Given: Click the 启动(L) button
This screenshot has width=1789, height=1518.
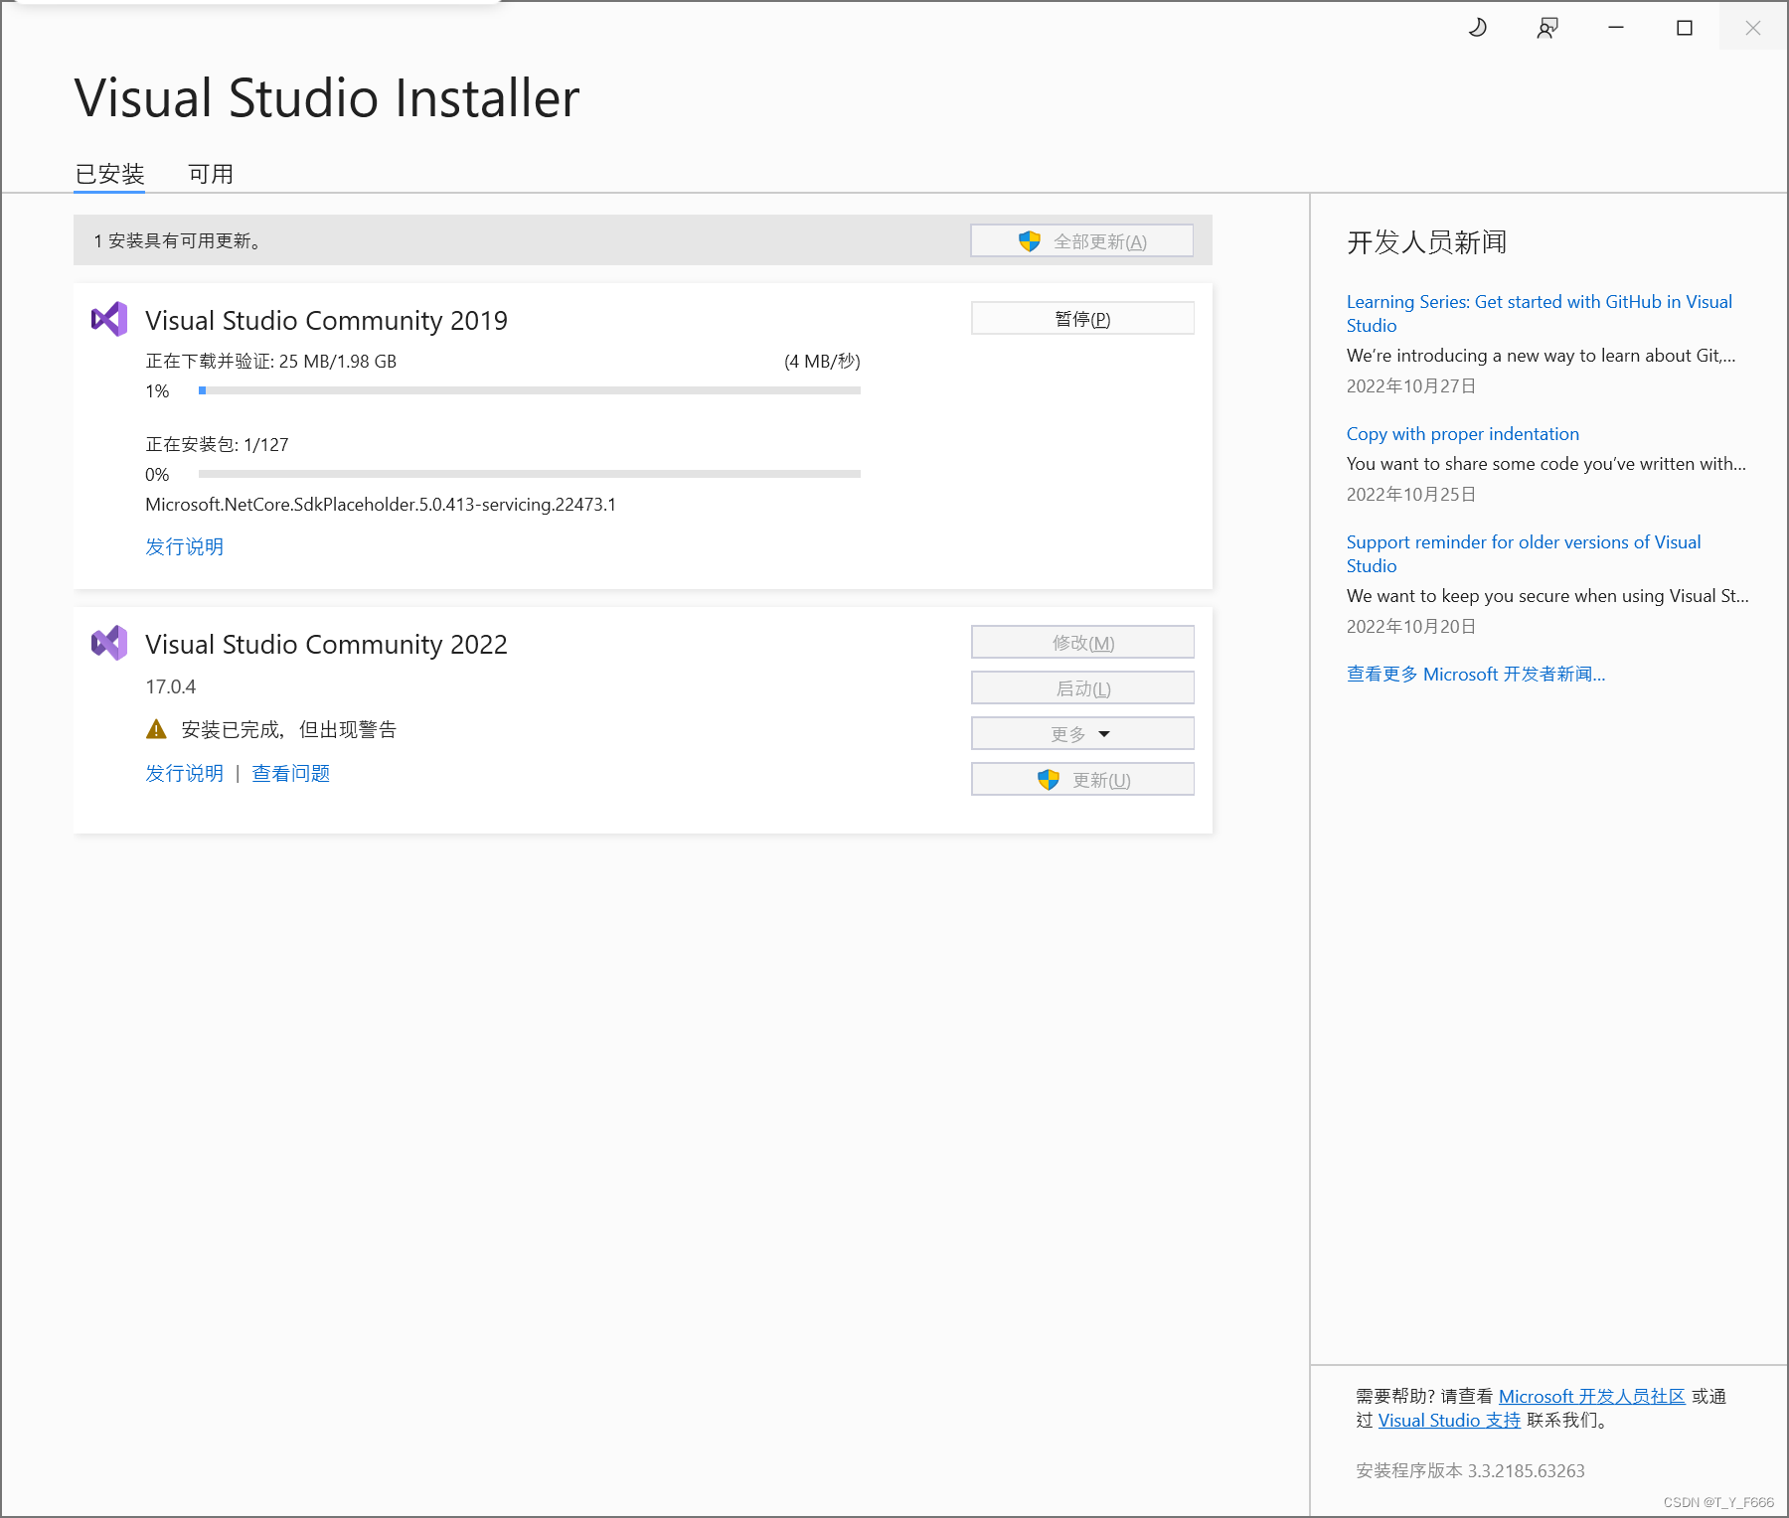Looking at the screenshot, I should pos(1082,688).
